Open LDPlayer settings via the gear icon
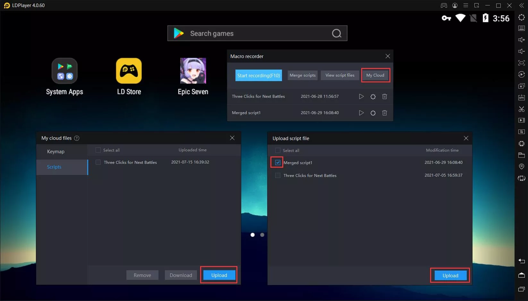The width and height of the screenshot is (528, 301). tap(521, 17)
